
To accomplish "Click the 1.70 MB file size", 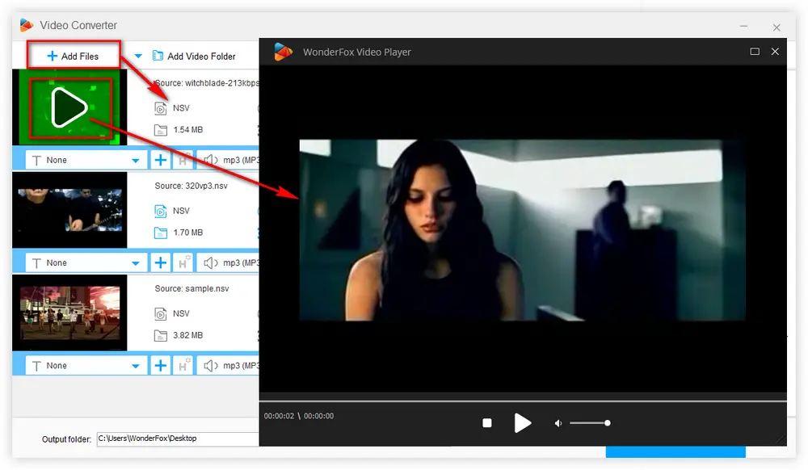I will point(187,233).
